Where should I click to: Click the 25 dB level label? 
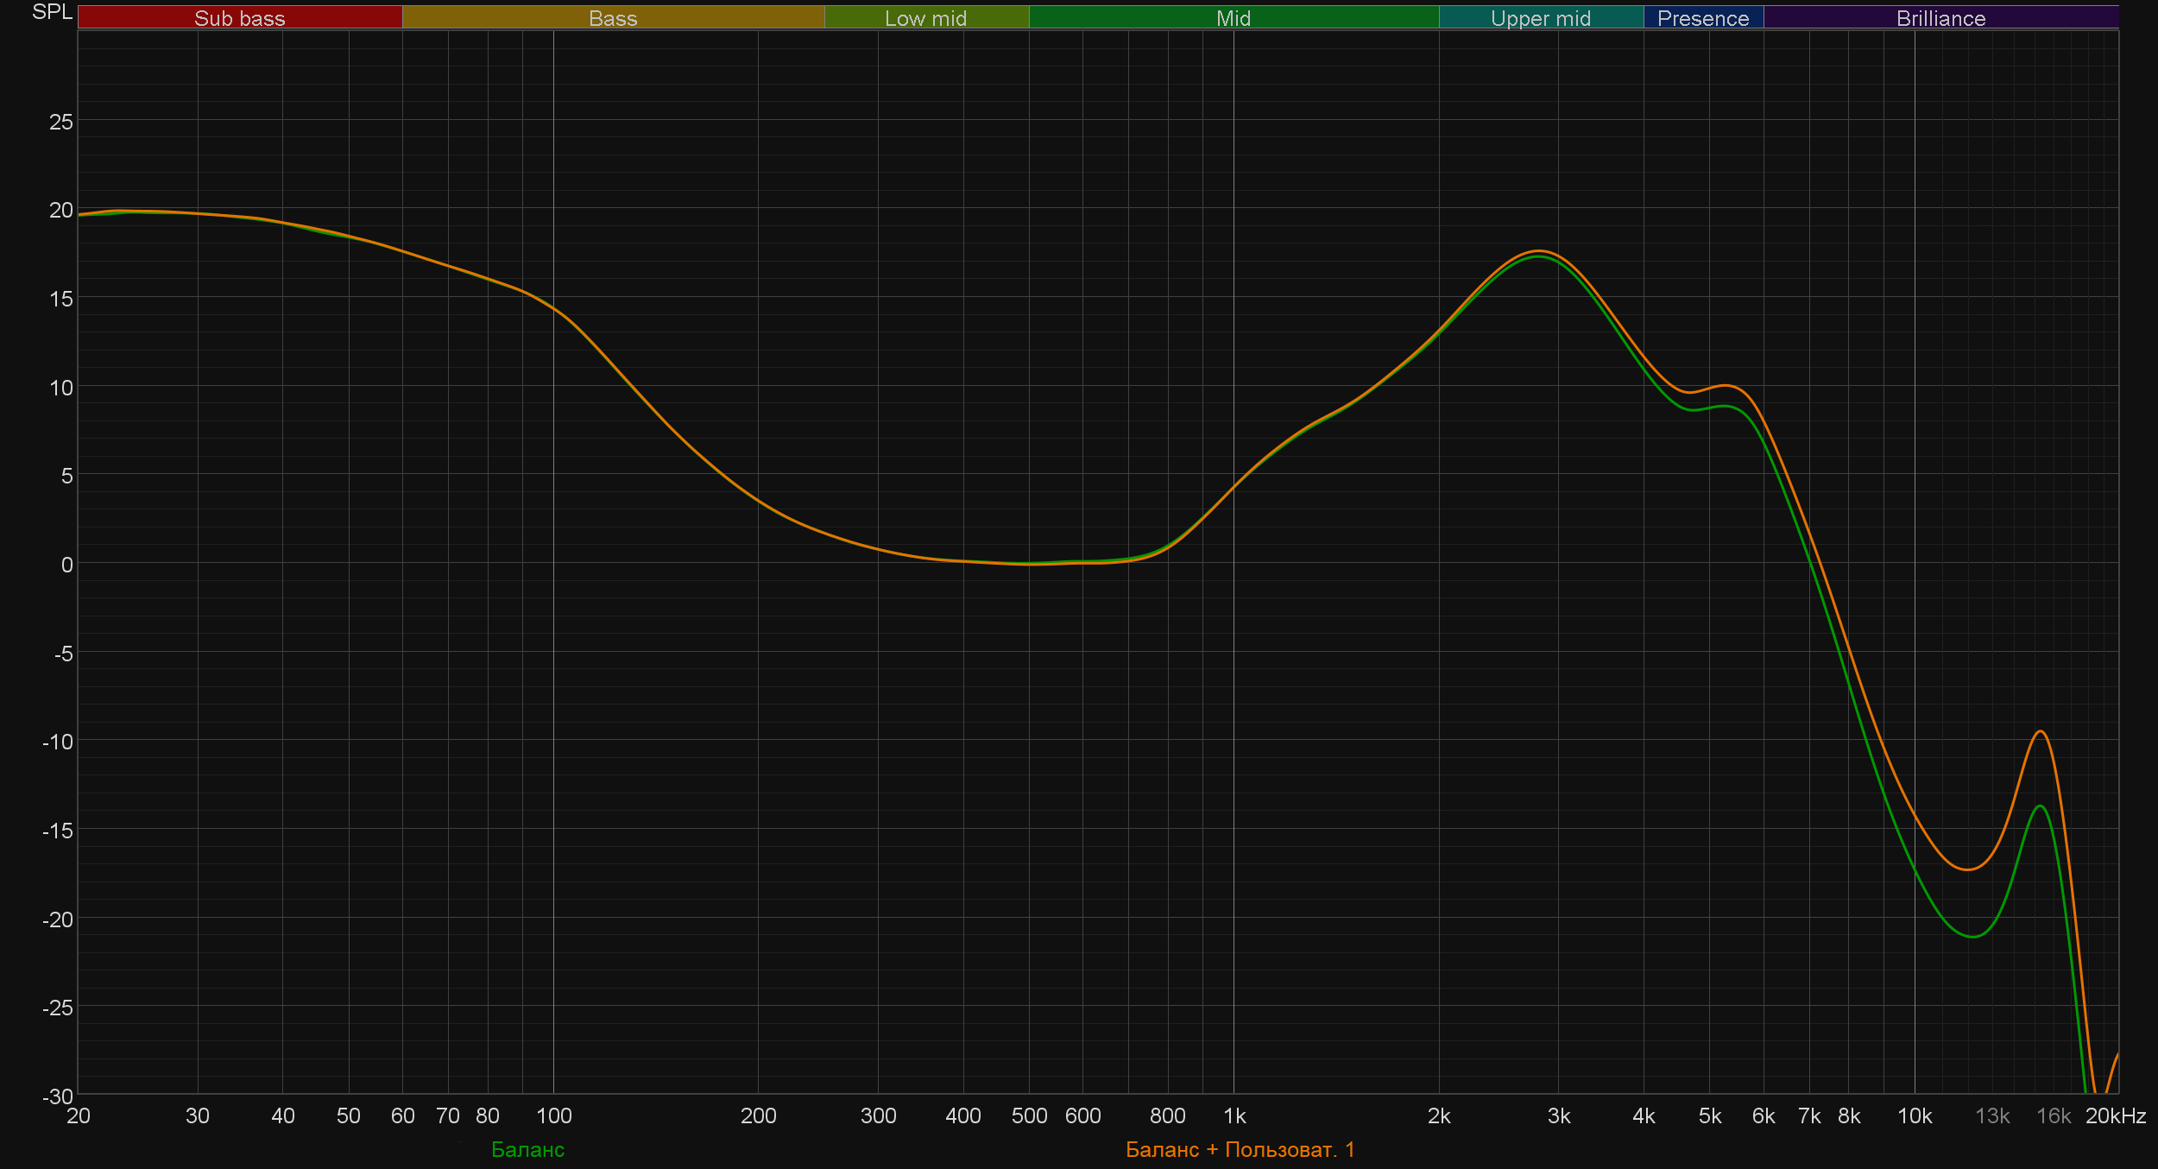click(61, 122)
